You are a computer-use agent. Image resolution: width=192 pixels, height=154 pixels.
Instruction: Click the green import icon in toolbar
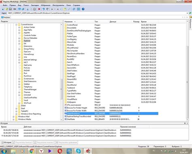click(x=6, y=9)
